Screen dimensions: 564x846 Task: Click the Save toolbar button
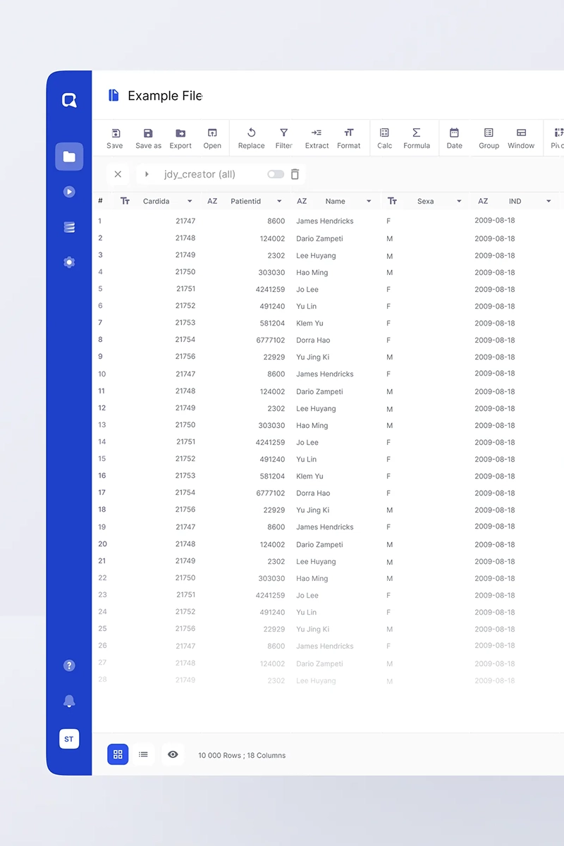115,138
